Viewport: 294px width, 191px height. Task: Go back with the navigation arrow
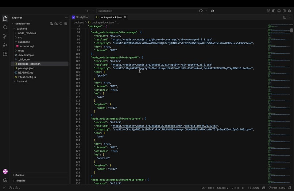tap(88, 11)
